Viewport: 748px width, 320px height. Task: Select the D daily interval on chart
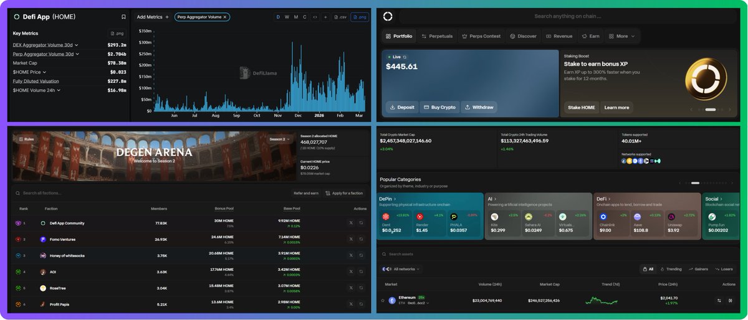[x=278, y=17]
